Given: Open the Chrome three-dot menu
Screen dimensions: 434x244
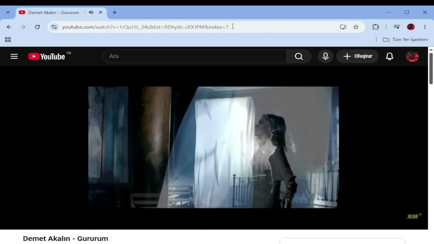Looking at the screenshot, I should pos(425,27).
